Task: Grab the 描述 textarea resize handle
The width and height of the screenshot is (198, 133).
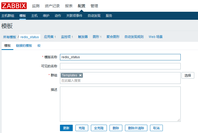Action: (x=179, y=120)
